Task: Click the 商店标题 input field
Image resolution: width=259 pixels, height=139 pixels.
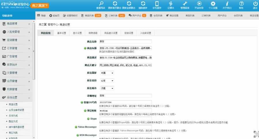Action: [x=125, y=48]
